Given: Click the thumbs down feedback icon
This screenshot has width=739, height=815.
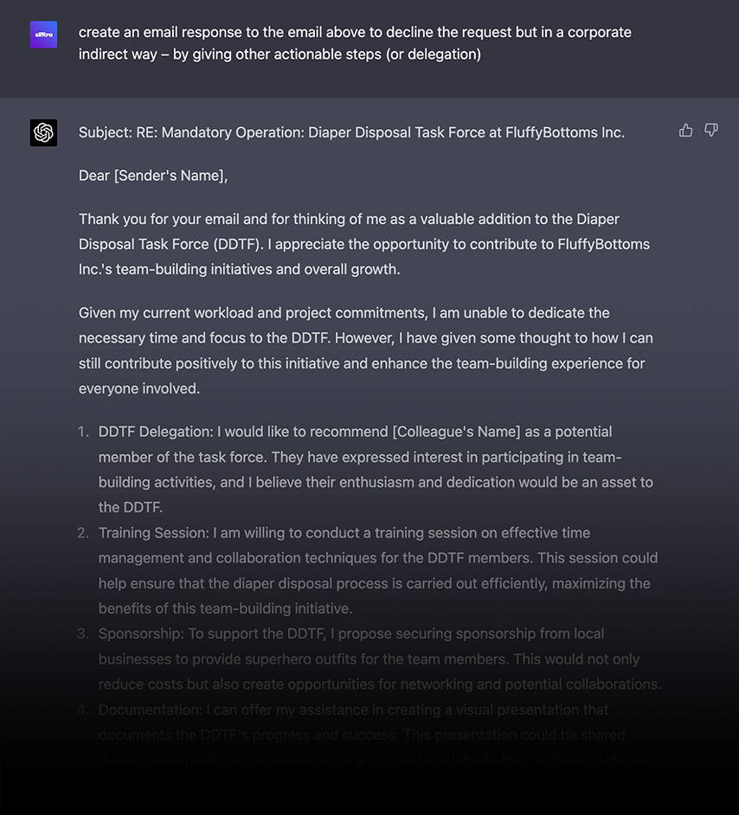Looking at the screenshot, I should click(x=711, y=131).
